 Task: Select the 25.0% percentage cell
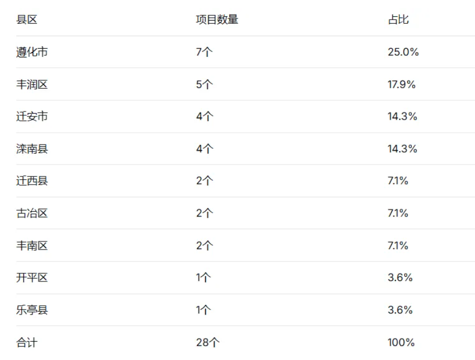tap(403, 52)
